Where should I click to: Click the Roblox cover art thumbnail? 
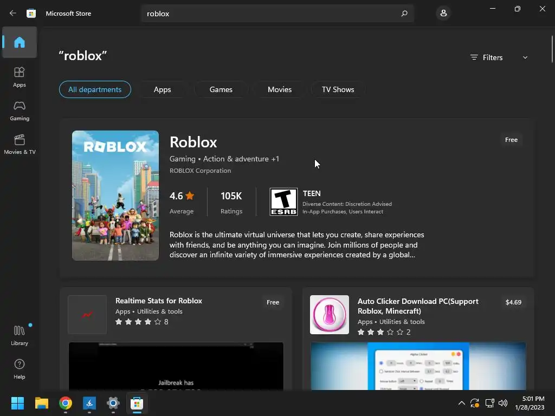tap(115, 196)
